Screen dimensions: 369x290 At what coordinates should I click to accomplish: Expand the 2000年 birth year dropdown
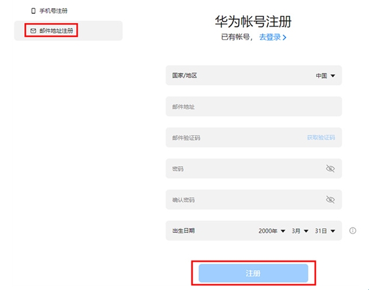272,231
